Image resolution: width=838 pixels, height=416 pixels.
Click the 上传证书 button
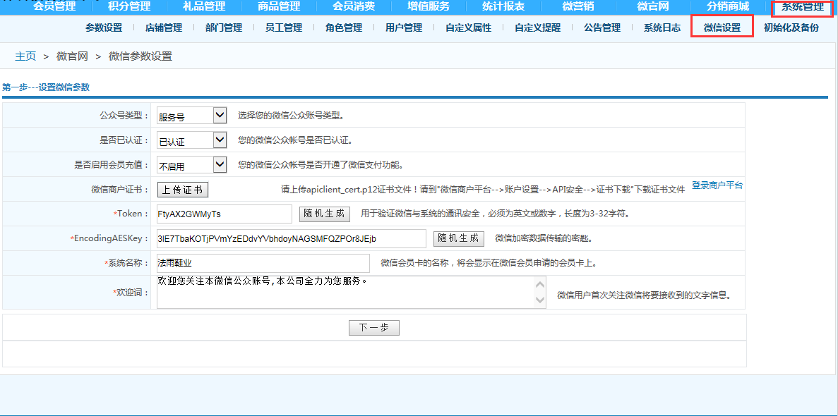click(x=182, y=190)
